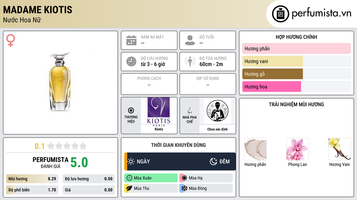Click the pink female gender symbol

[10, 40]
